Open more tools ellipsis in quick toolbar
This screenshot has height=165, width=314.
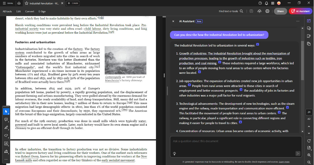coord(6,159)
